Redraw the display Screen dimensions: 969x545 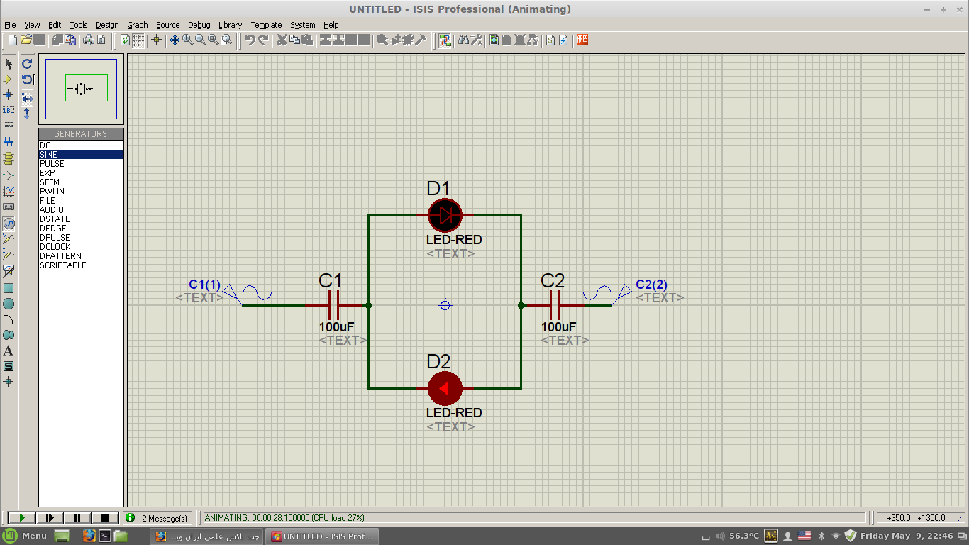coord(125,40)
